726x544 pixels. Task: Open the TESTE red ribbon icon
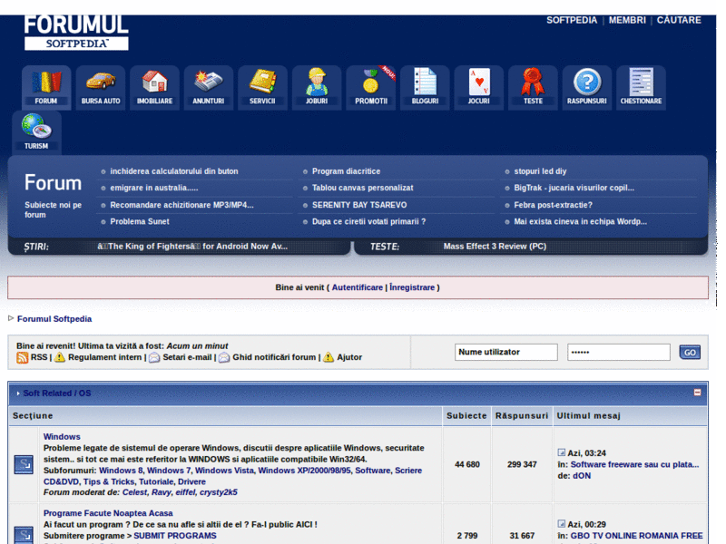click(x=533, y=87)
